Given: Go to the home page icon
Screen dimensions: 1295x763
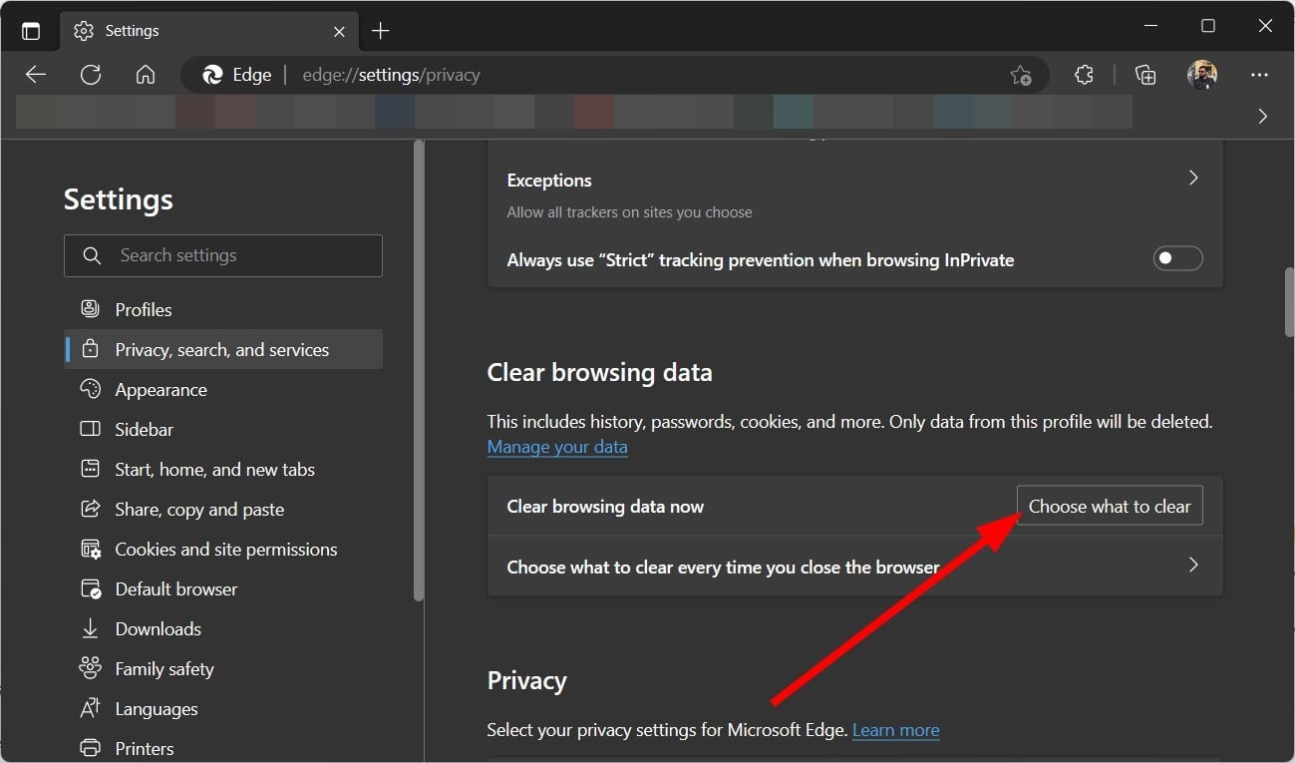Looking at the screenshot, I should [146, 75].
